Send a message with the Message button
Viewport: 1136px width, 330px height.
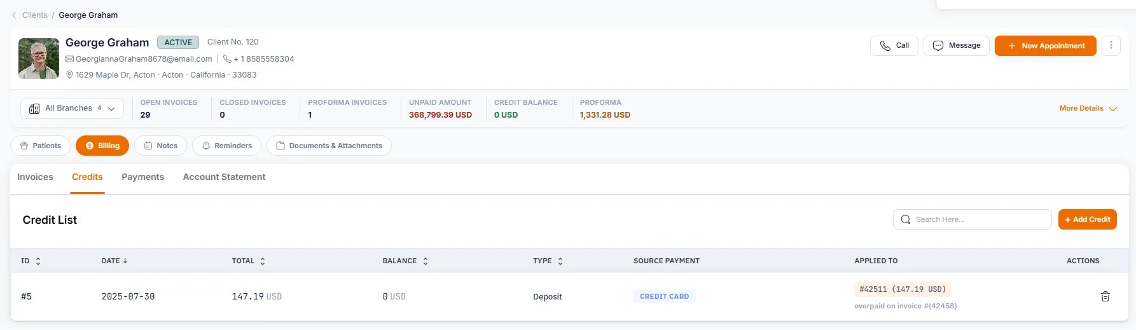956,46
